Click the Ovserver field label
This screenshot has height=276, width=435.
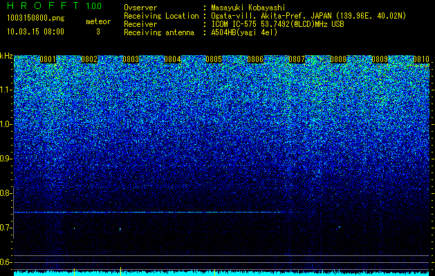point(140,8)
